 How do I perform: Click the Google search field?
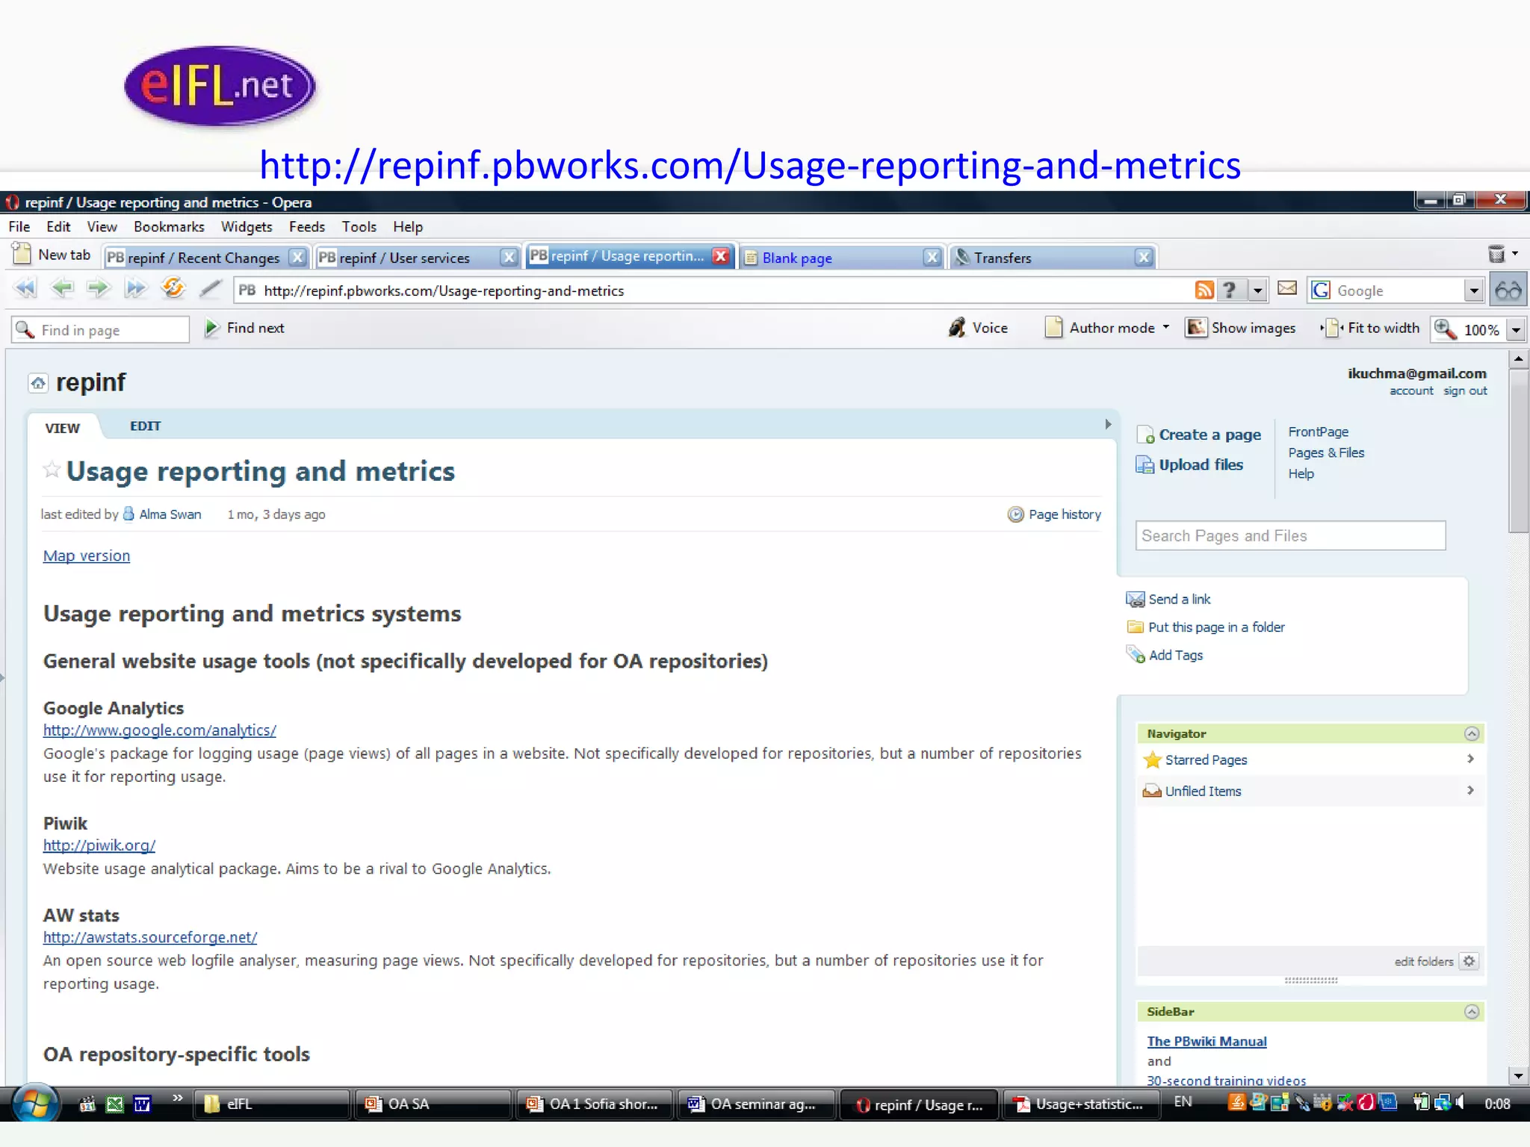click(x=1394, y=290)
